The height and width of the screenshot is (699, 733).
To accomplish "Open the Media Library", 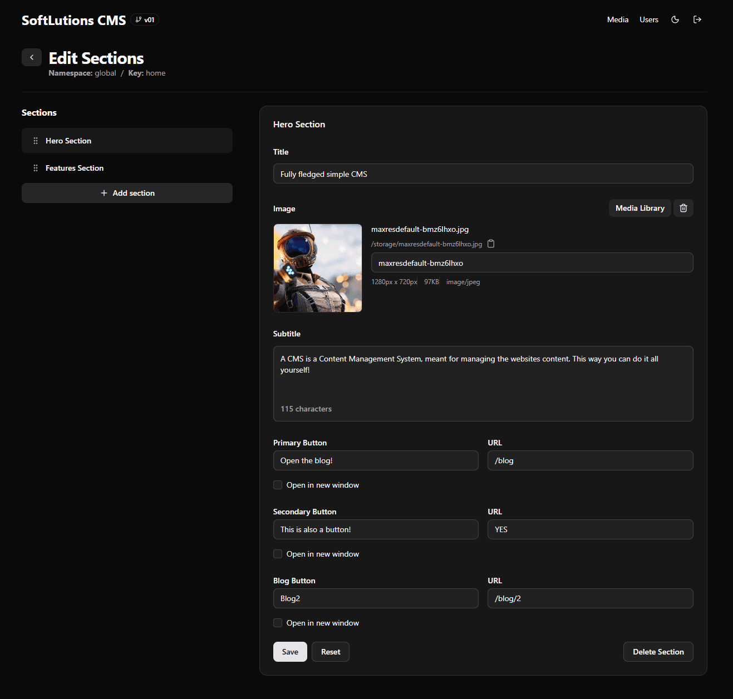I will [x=639, y=208].
